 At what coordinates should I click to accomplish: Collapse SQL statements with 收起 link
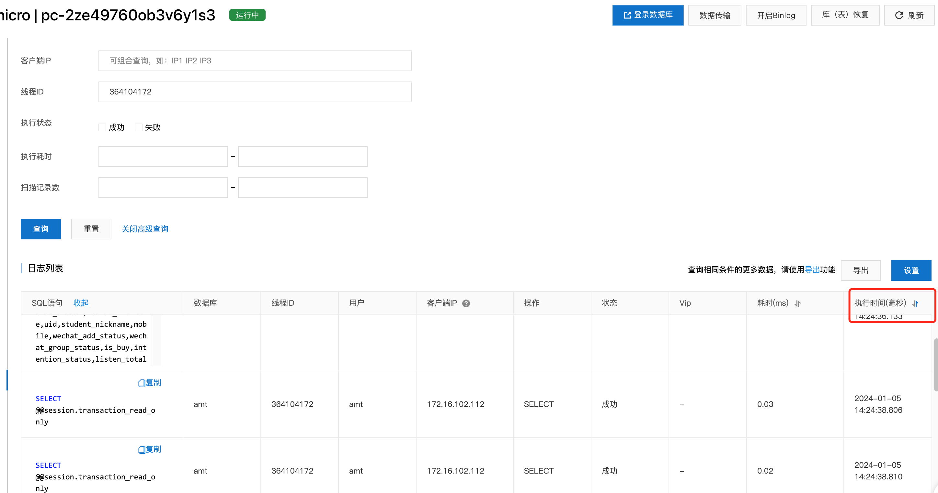pyautogui.click(x=81, y=303)
